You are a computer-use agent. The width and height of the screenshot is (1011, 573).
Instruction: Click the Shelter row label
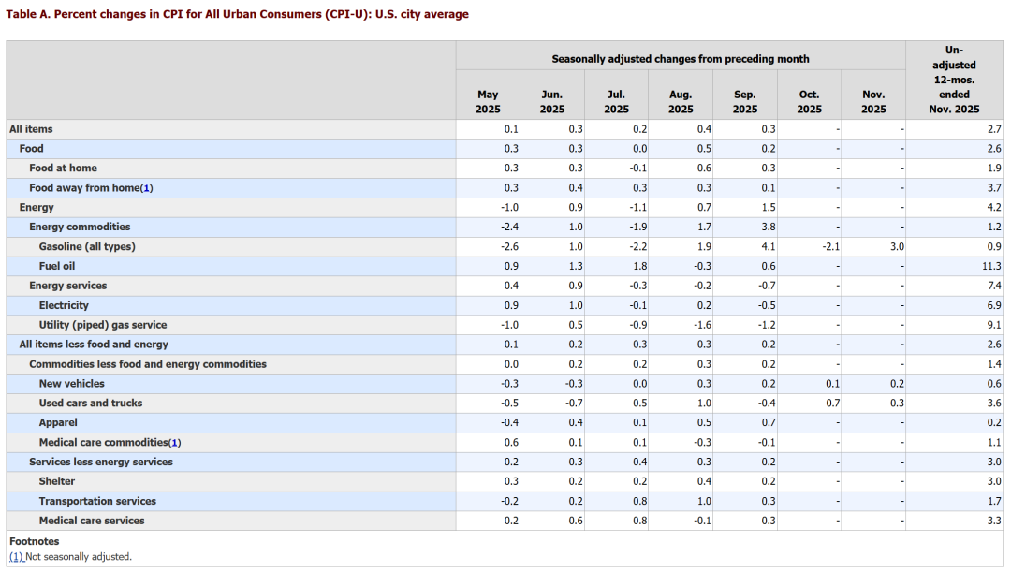pos(57,481)
